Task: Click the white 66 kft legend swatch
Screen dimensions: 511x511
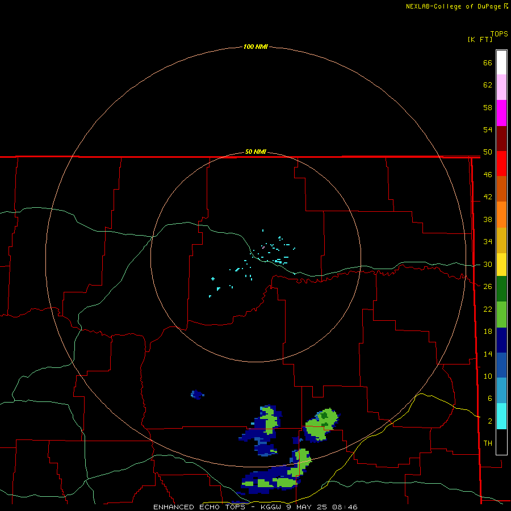Action: (x=501, y=62)
